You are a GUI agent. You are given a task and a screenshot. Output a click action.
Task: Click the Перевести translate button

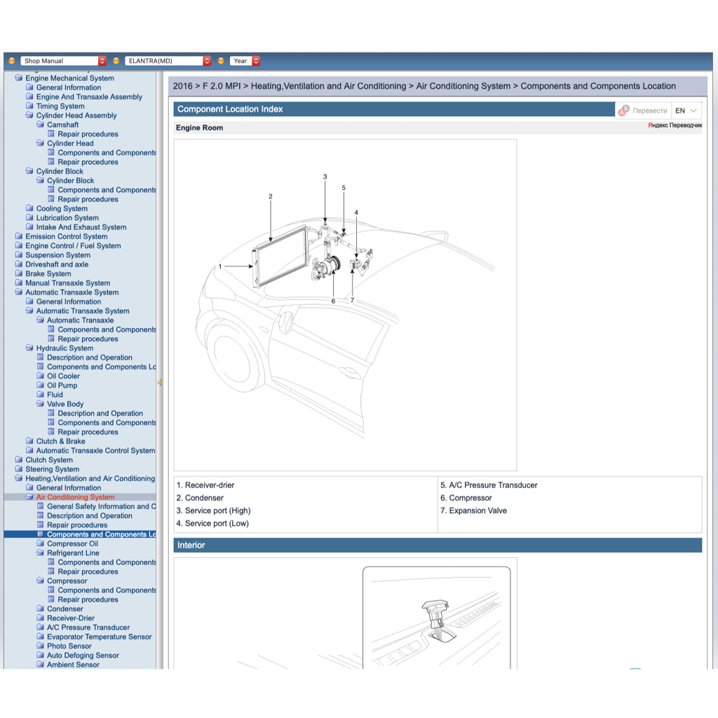[651, 110]
